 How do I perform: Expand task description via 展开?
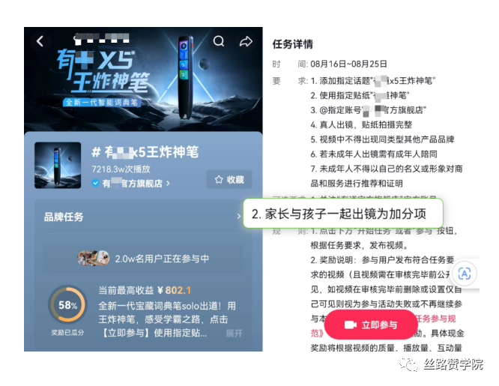(234, 334)
